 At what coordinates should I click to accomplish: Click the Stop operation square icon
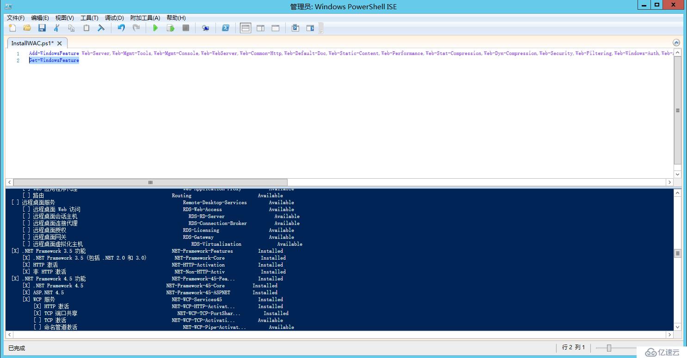click(185, 28)
